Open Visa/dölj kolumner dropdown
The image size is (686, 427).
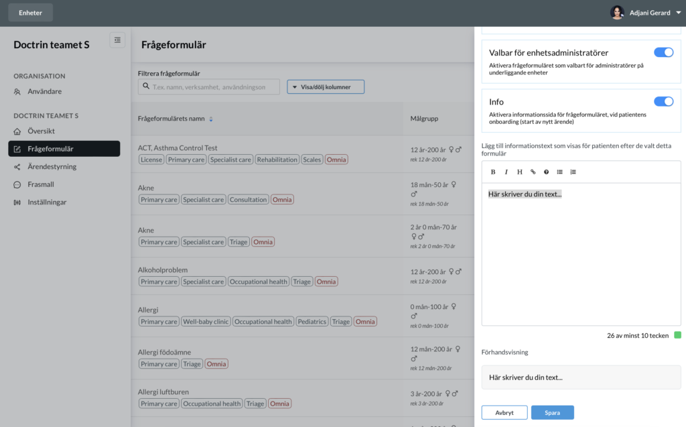tap(326, 86)
